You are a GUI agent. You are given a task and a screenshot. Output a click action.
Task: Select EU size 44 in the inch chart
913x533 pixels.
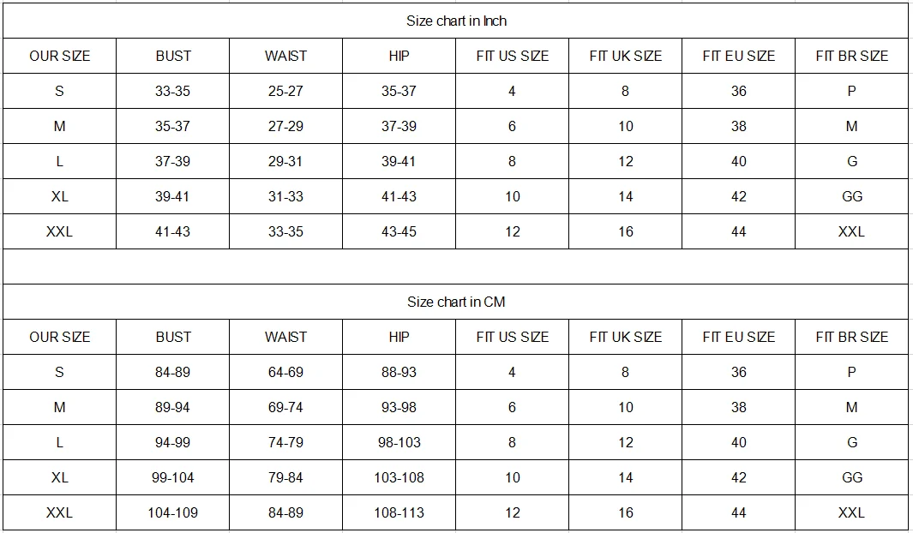[x=738, y=231]
